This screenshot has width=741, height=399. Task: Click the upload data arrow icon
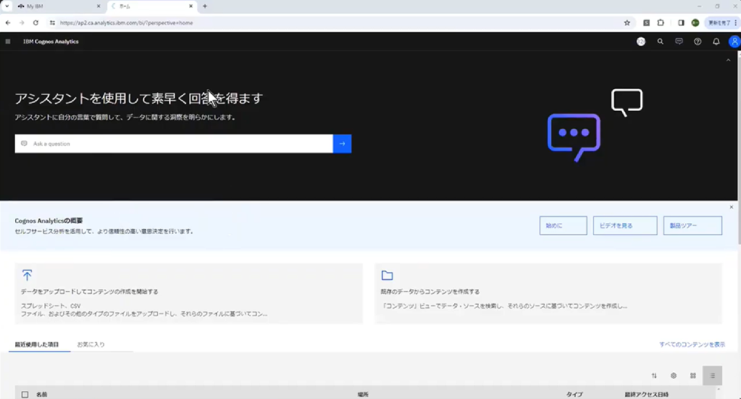pyautogui.click(x=27, y=275)
